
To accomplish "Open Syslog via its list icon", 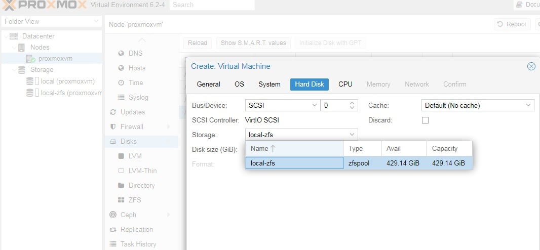I will [121, 97].
